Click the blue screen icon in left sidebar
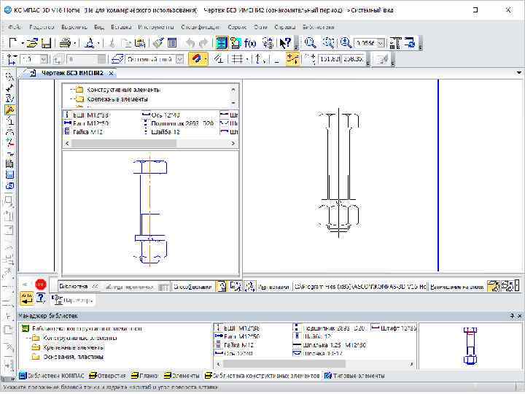This screenshot has width=525, height=394. [x=9, y=174]
